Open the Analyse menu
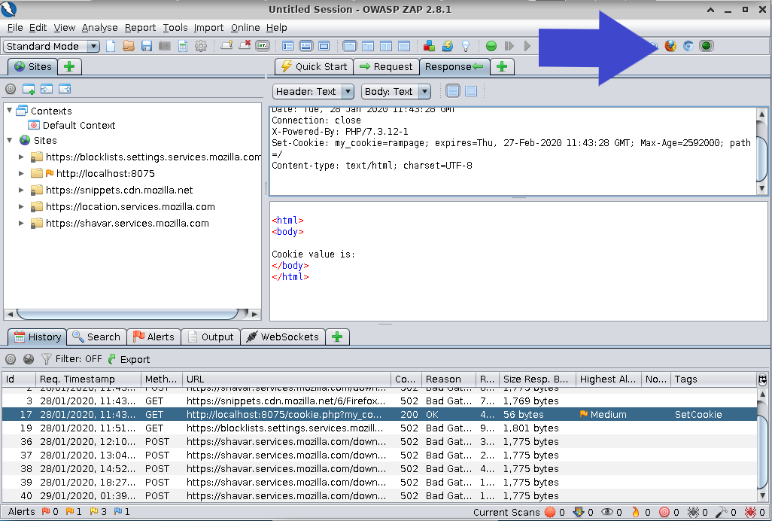772x521 pixels. tap(99, 27)
